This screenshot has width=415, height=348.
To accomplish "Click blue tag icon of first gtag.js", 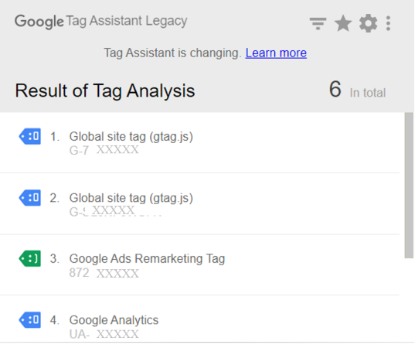I will coord(29,136).
